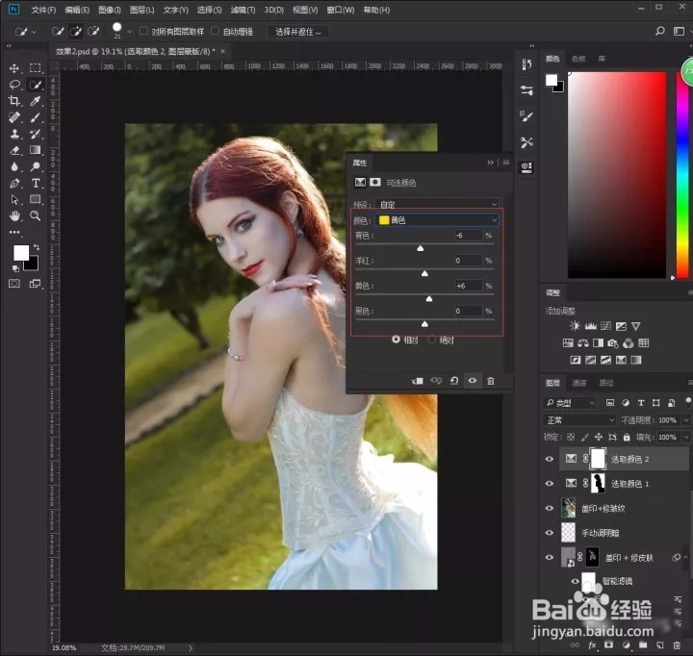Open the layer filter type dropdown
The width and height of the screenshot is (693, 656).
pos(570,403)
